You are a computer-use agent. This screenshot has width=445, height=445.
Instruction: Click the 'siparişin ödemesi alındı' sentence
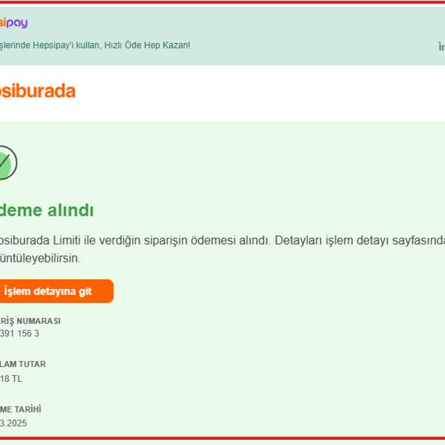(x=206, y=240)
